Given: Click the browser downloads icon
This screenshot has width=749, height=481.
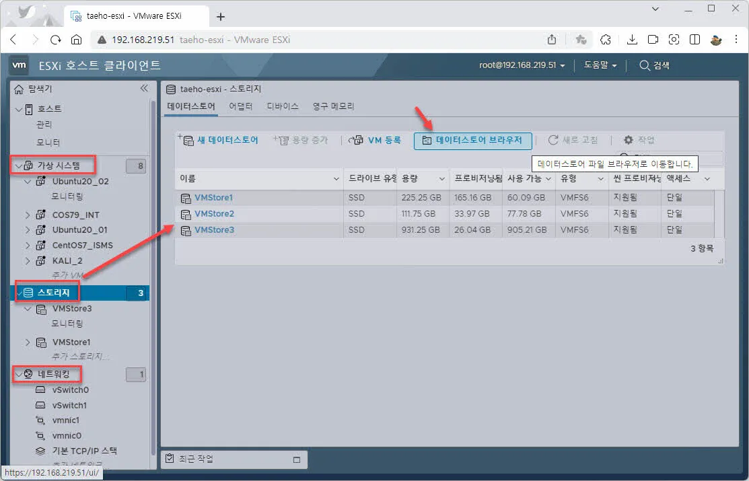Looking at the screenshot, I should click(x=632, y=39).
